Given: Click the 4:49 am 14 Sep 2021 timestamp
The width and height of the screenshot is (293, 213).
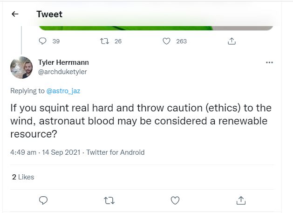Looking at the screenshot, I should [x=46, y=152].
